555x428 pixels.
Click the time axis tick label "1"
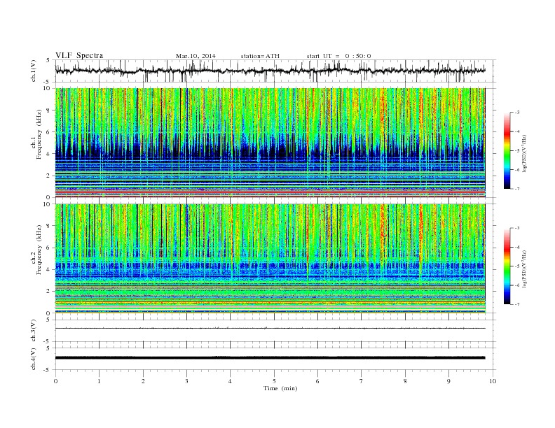point(99,381)
